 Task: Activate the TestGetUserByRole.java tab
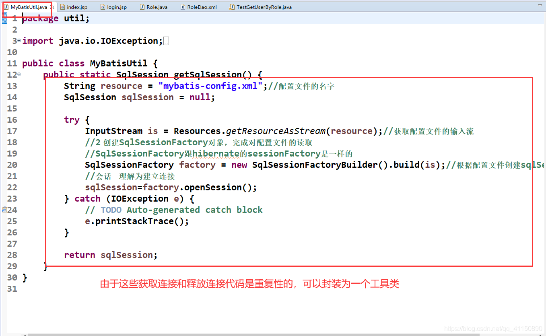(x=261, y=7)
